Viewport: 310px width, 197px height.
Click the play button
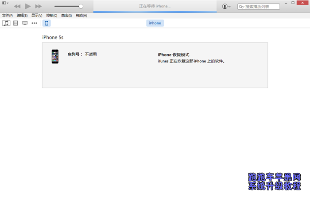[x=27, y=6]
